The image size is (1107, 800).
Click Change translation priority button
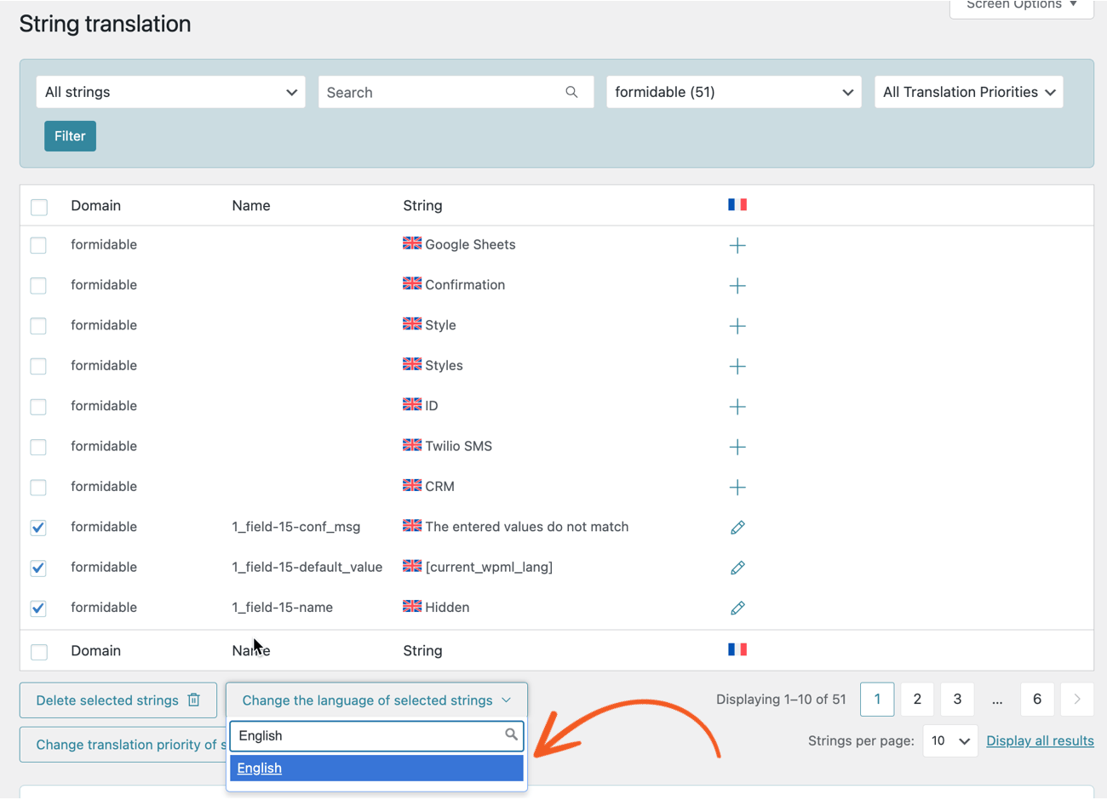123,745
